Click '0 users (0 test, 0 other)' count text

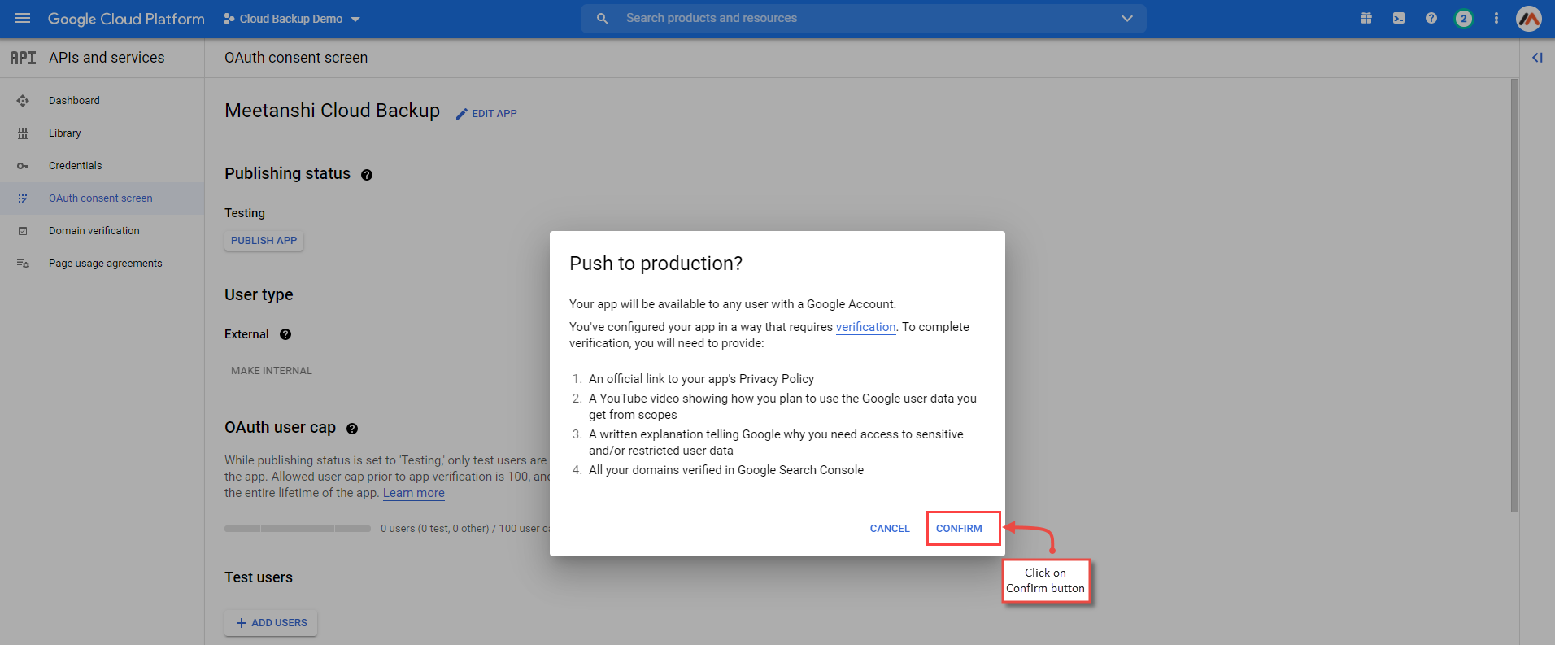(434, 529)
